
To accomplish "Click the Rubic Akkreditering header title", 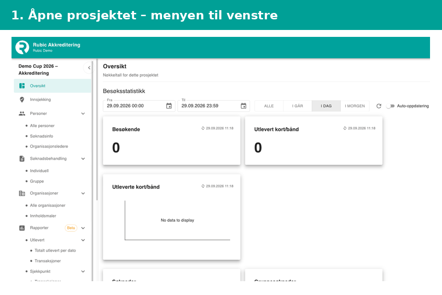I will [56, 45].
